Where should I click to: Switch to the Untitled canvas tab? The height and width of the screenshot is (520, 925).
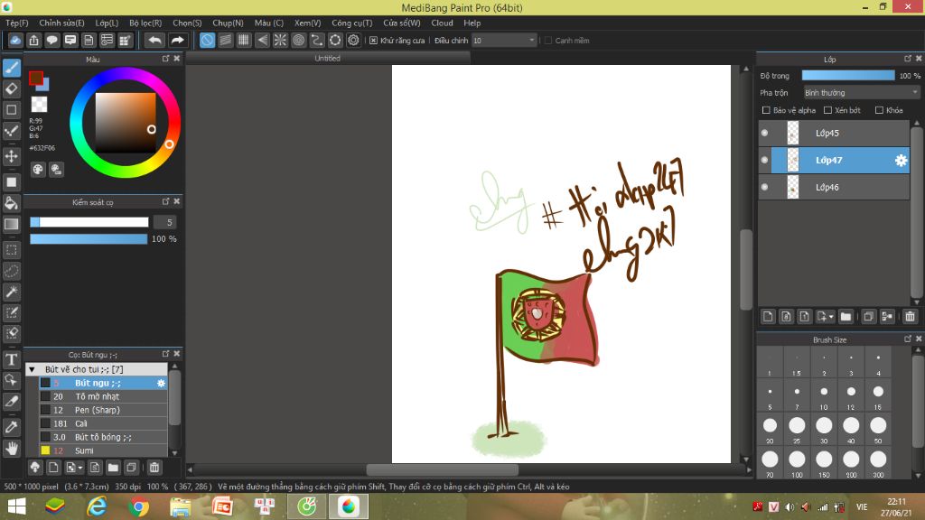[327, 59]
